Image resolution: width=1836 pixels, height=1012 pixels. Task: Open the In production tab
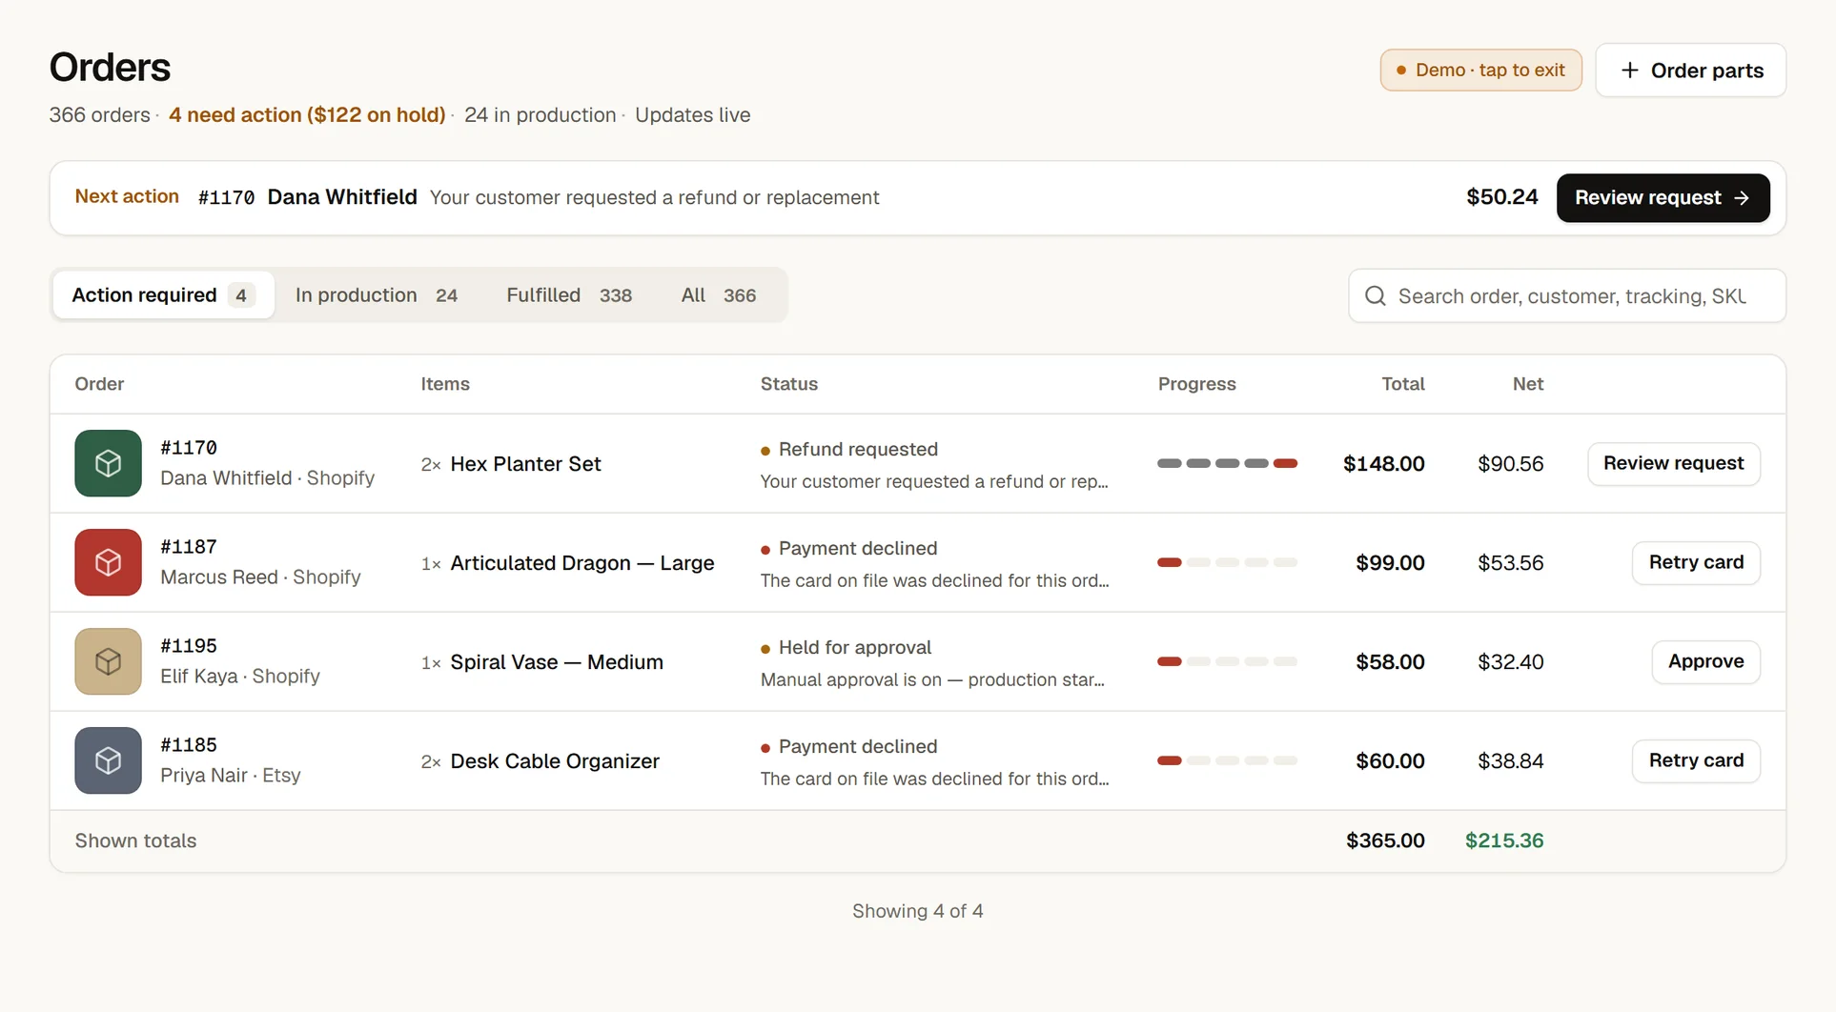[377, 295]
